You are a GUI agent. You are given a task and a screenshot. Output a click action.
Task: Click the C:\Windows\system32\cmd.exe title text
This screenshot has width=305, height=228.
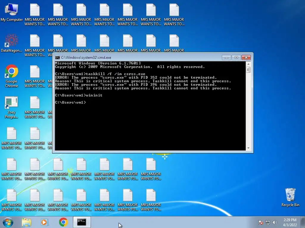coord(86,58)
